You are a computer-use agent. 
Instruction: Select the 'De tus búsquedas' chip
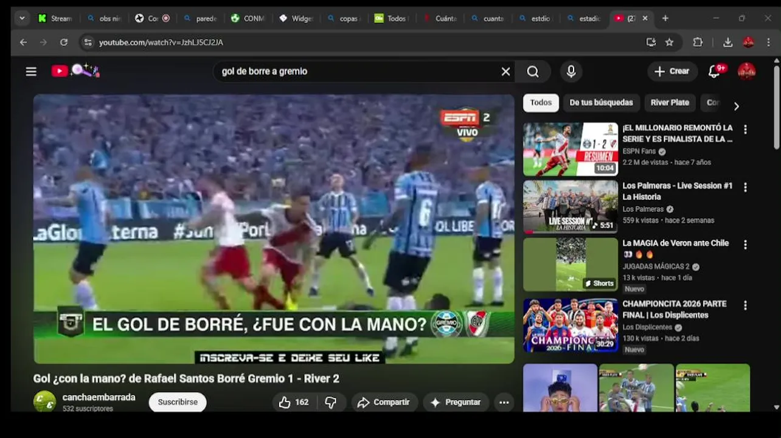click(601, 103)
